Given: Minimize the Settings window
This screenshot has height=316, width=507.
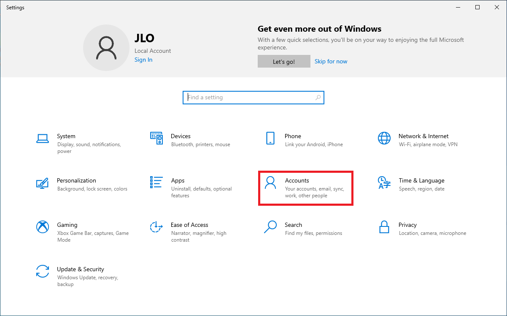Looking at the screenshot, I should (x=458, y=7).
